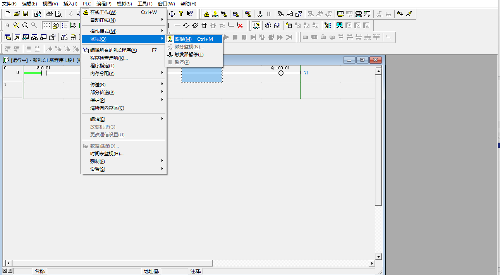Click the trigger pause toolbar icon
Viewport: 500px width, 275px height.
point(260,14)
